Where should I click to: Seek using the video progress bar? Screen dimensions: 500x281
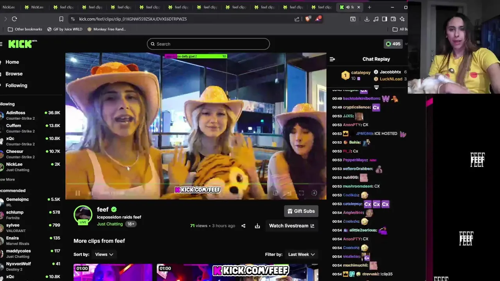click(196, 184)
